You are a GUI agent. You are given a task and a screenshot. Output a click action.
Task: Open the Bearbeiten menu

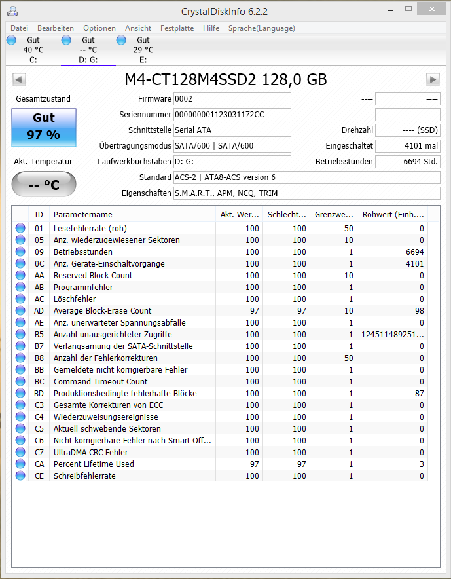click(x=56, y=28)
